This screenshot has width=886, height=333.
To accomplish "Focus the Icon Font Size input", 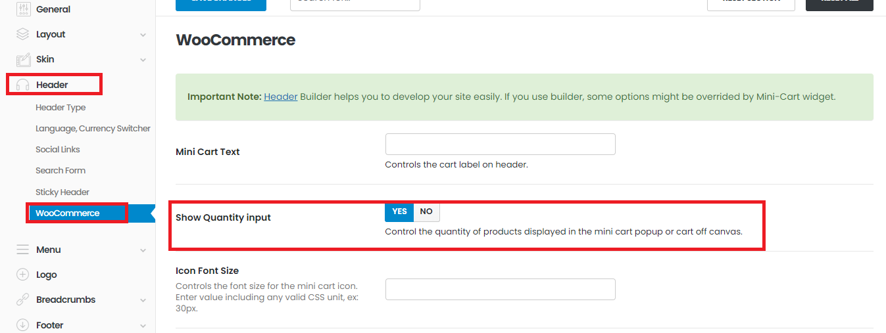I will (x=500, y=289).
